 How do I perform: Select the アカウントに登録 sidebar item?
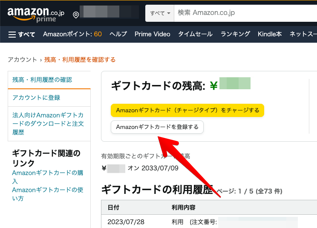tap(49, 98)
